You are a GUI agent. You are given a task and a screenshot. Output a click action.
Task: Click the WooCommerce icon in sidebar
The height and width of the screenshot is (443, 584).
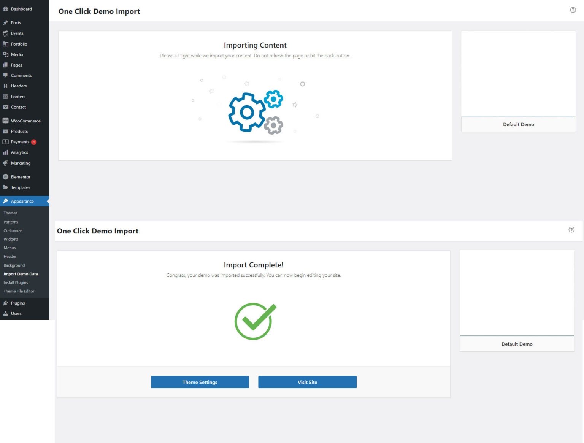5,121
